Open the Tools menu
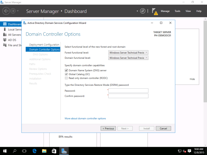 coord(177,11)
